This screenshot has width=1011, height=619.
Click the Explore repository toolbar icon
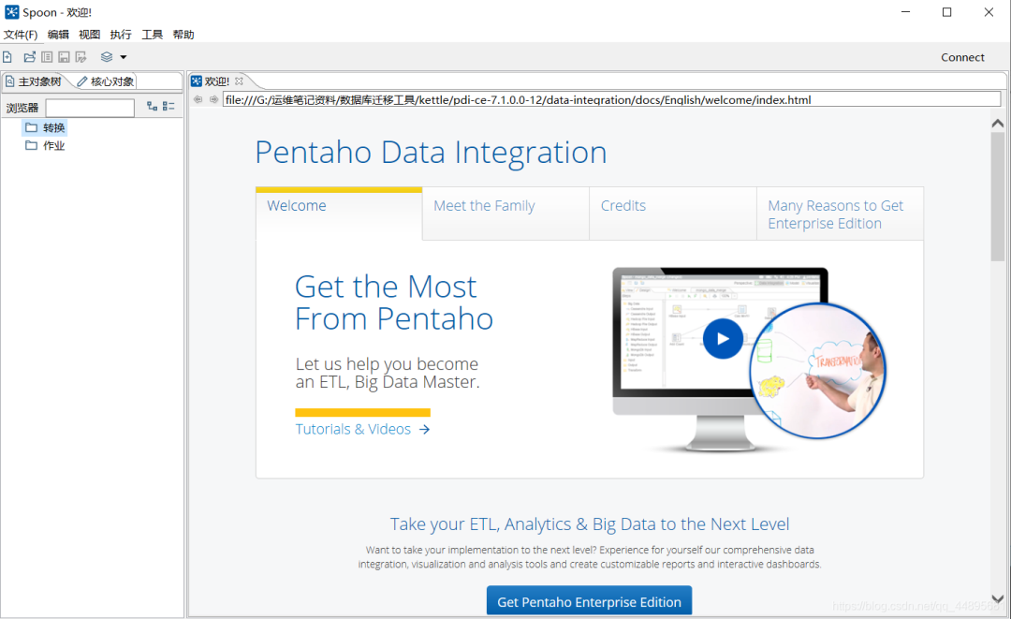pos(47,57)
